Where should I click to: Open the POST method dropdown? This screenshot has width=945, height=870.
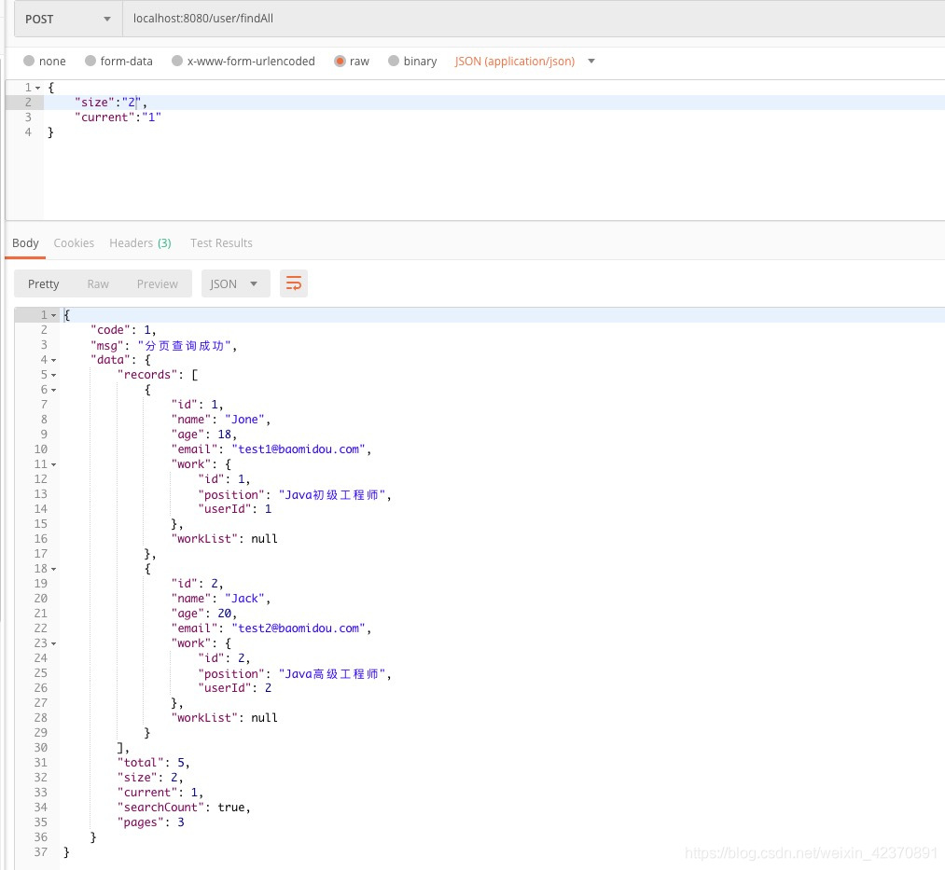coord(63,19)
